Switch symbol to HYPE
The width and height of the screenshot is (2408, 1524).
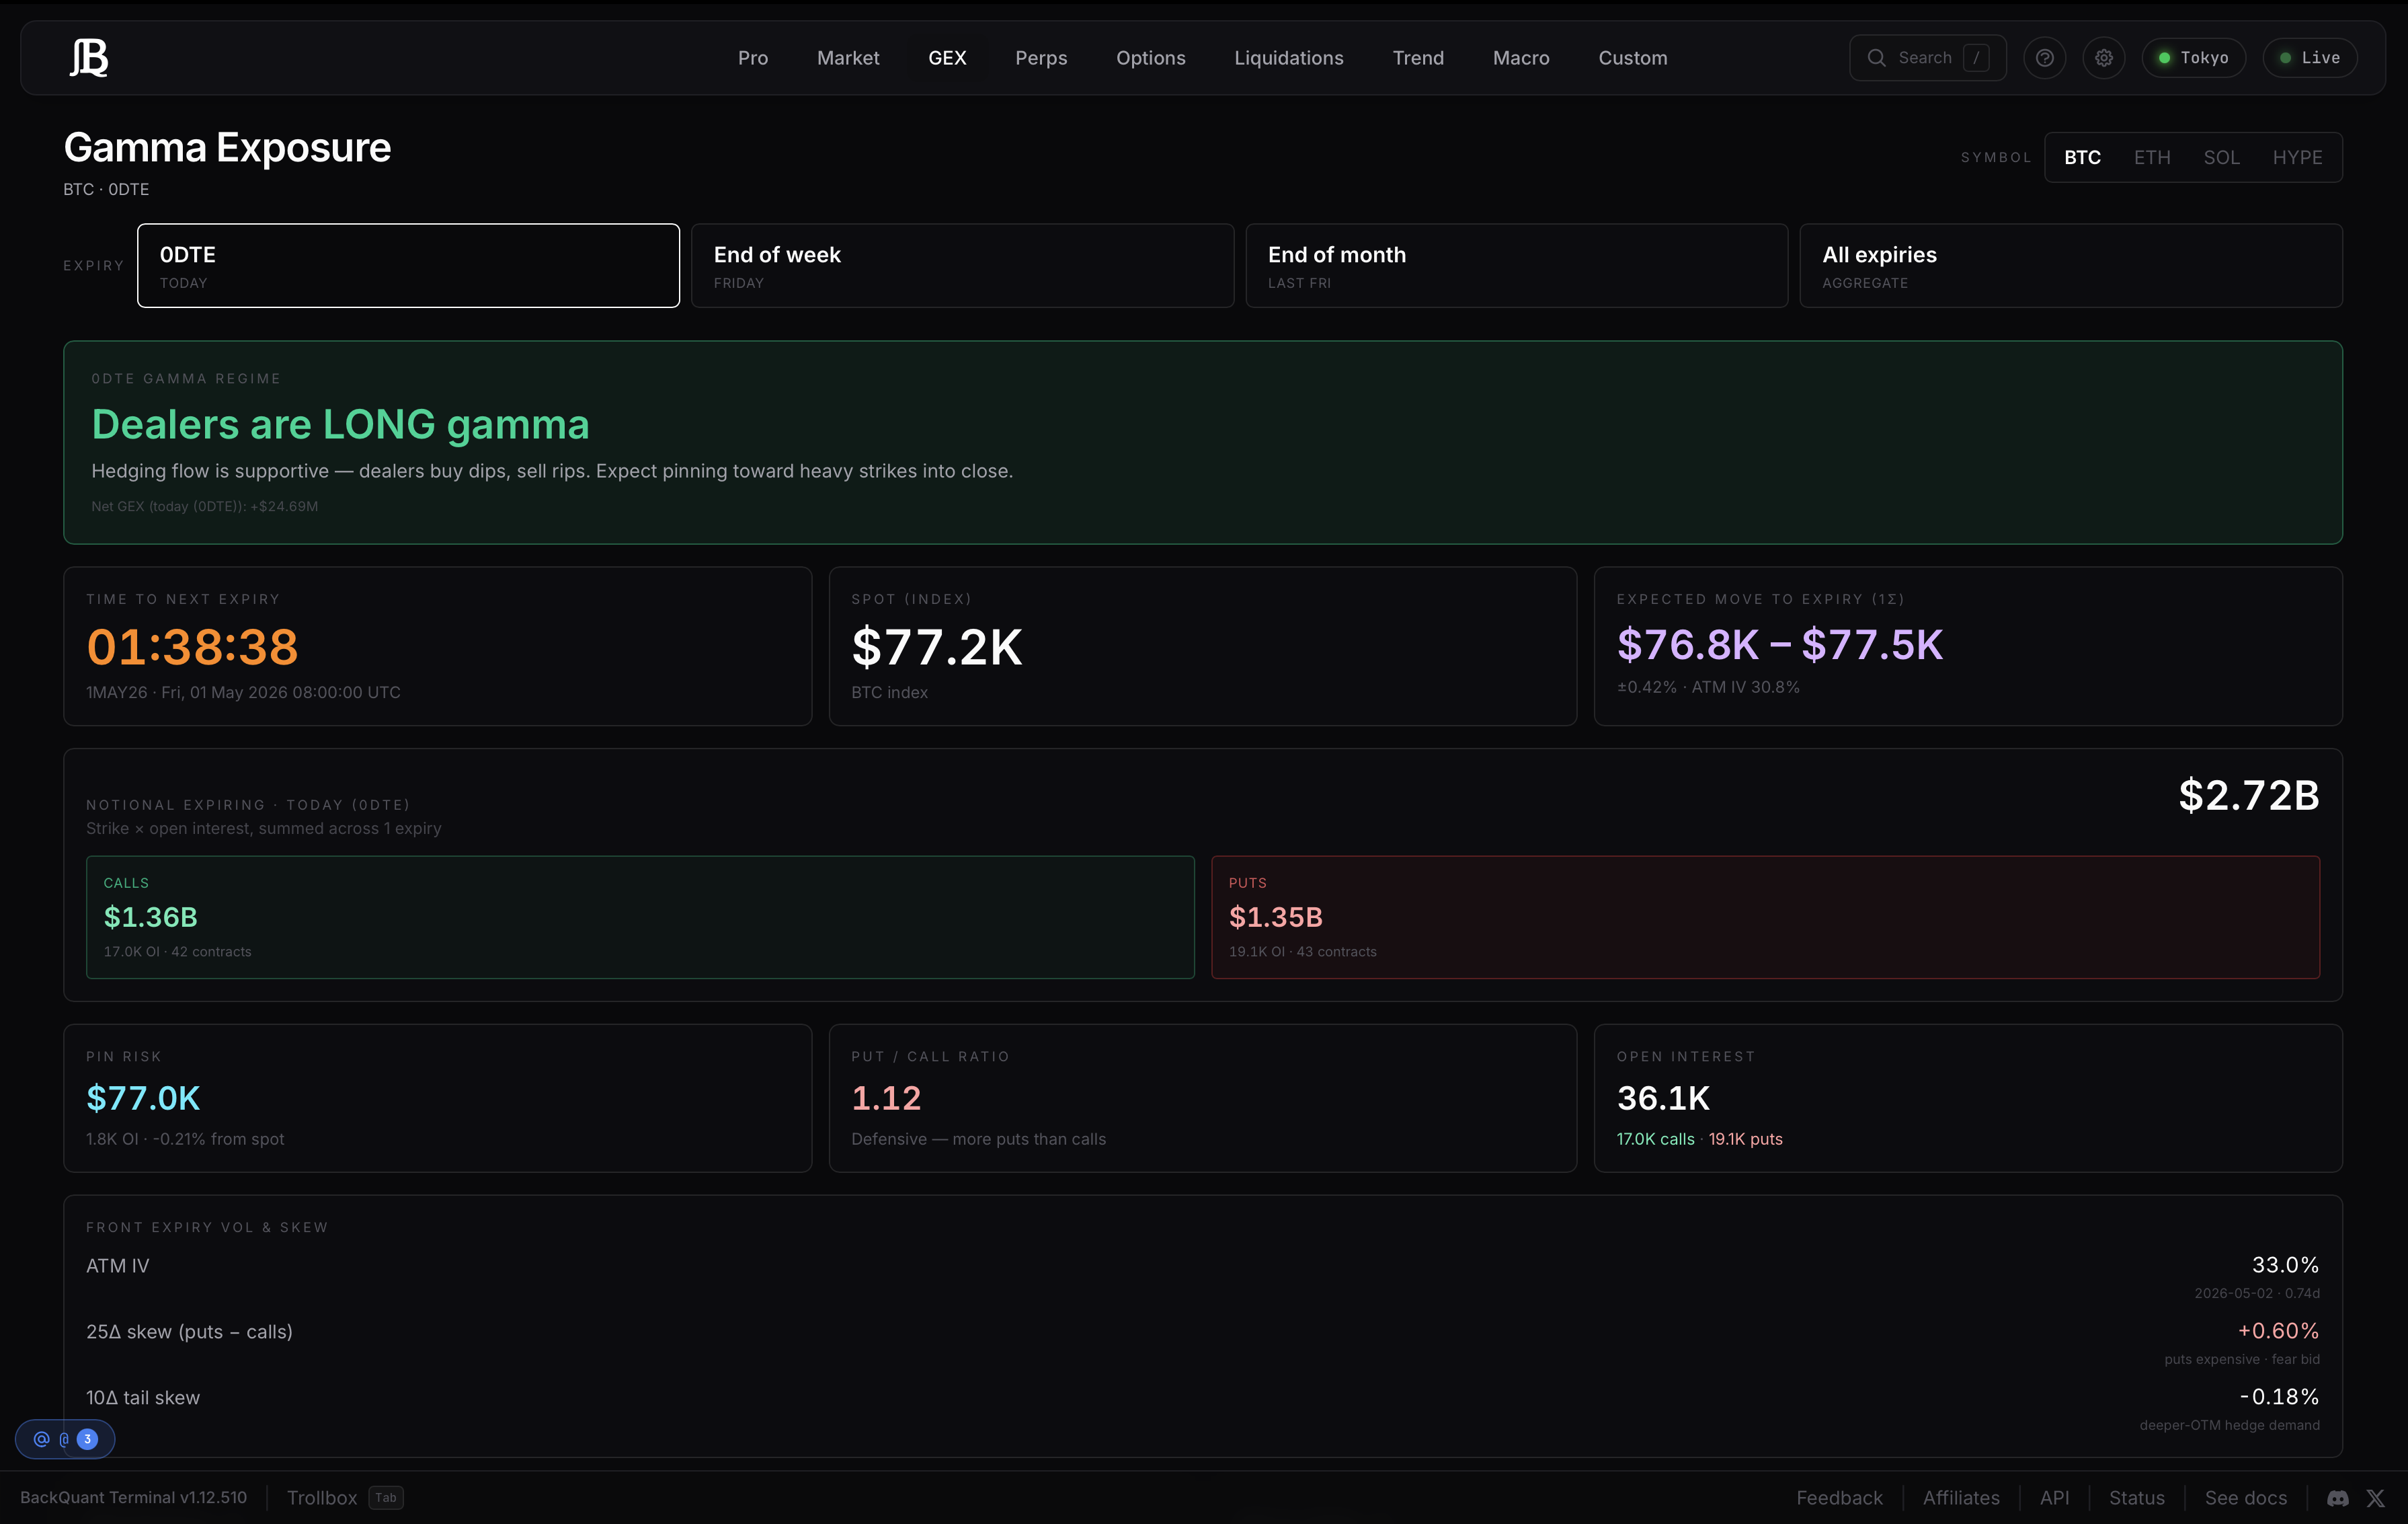(2297, 157)
